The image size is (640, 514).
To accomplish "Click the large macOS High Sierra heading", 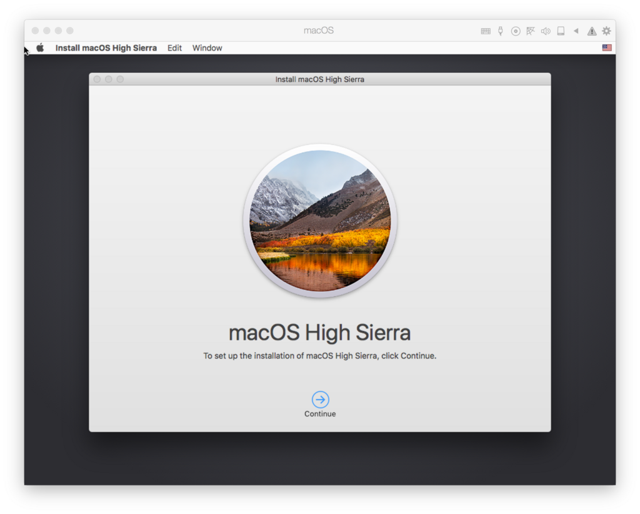I will [319, 332].
